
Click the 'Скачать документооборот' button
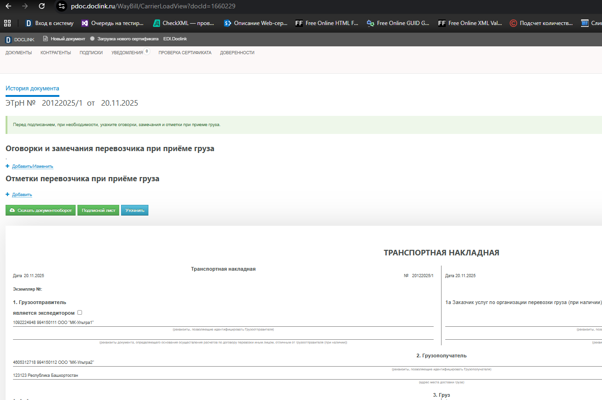pos(41,210)
